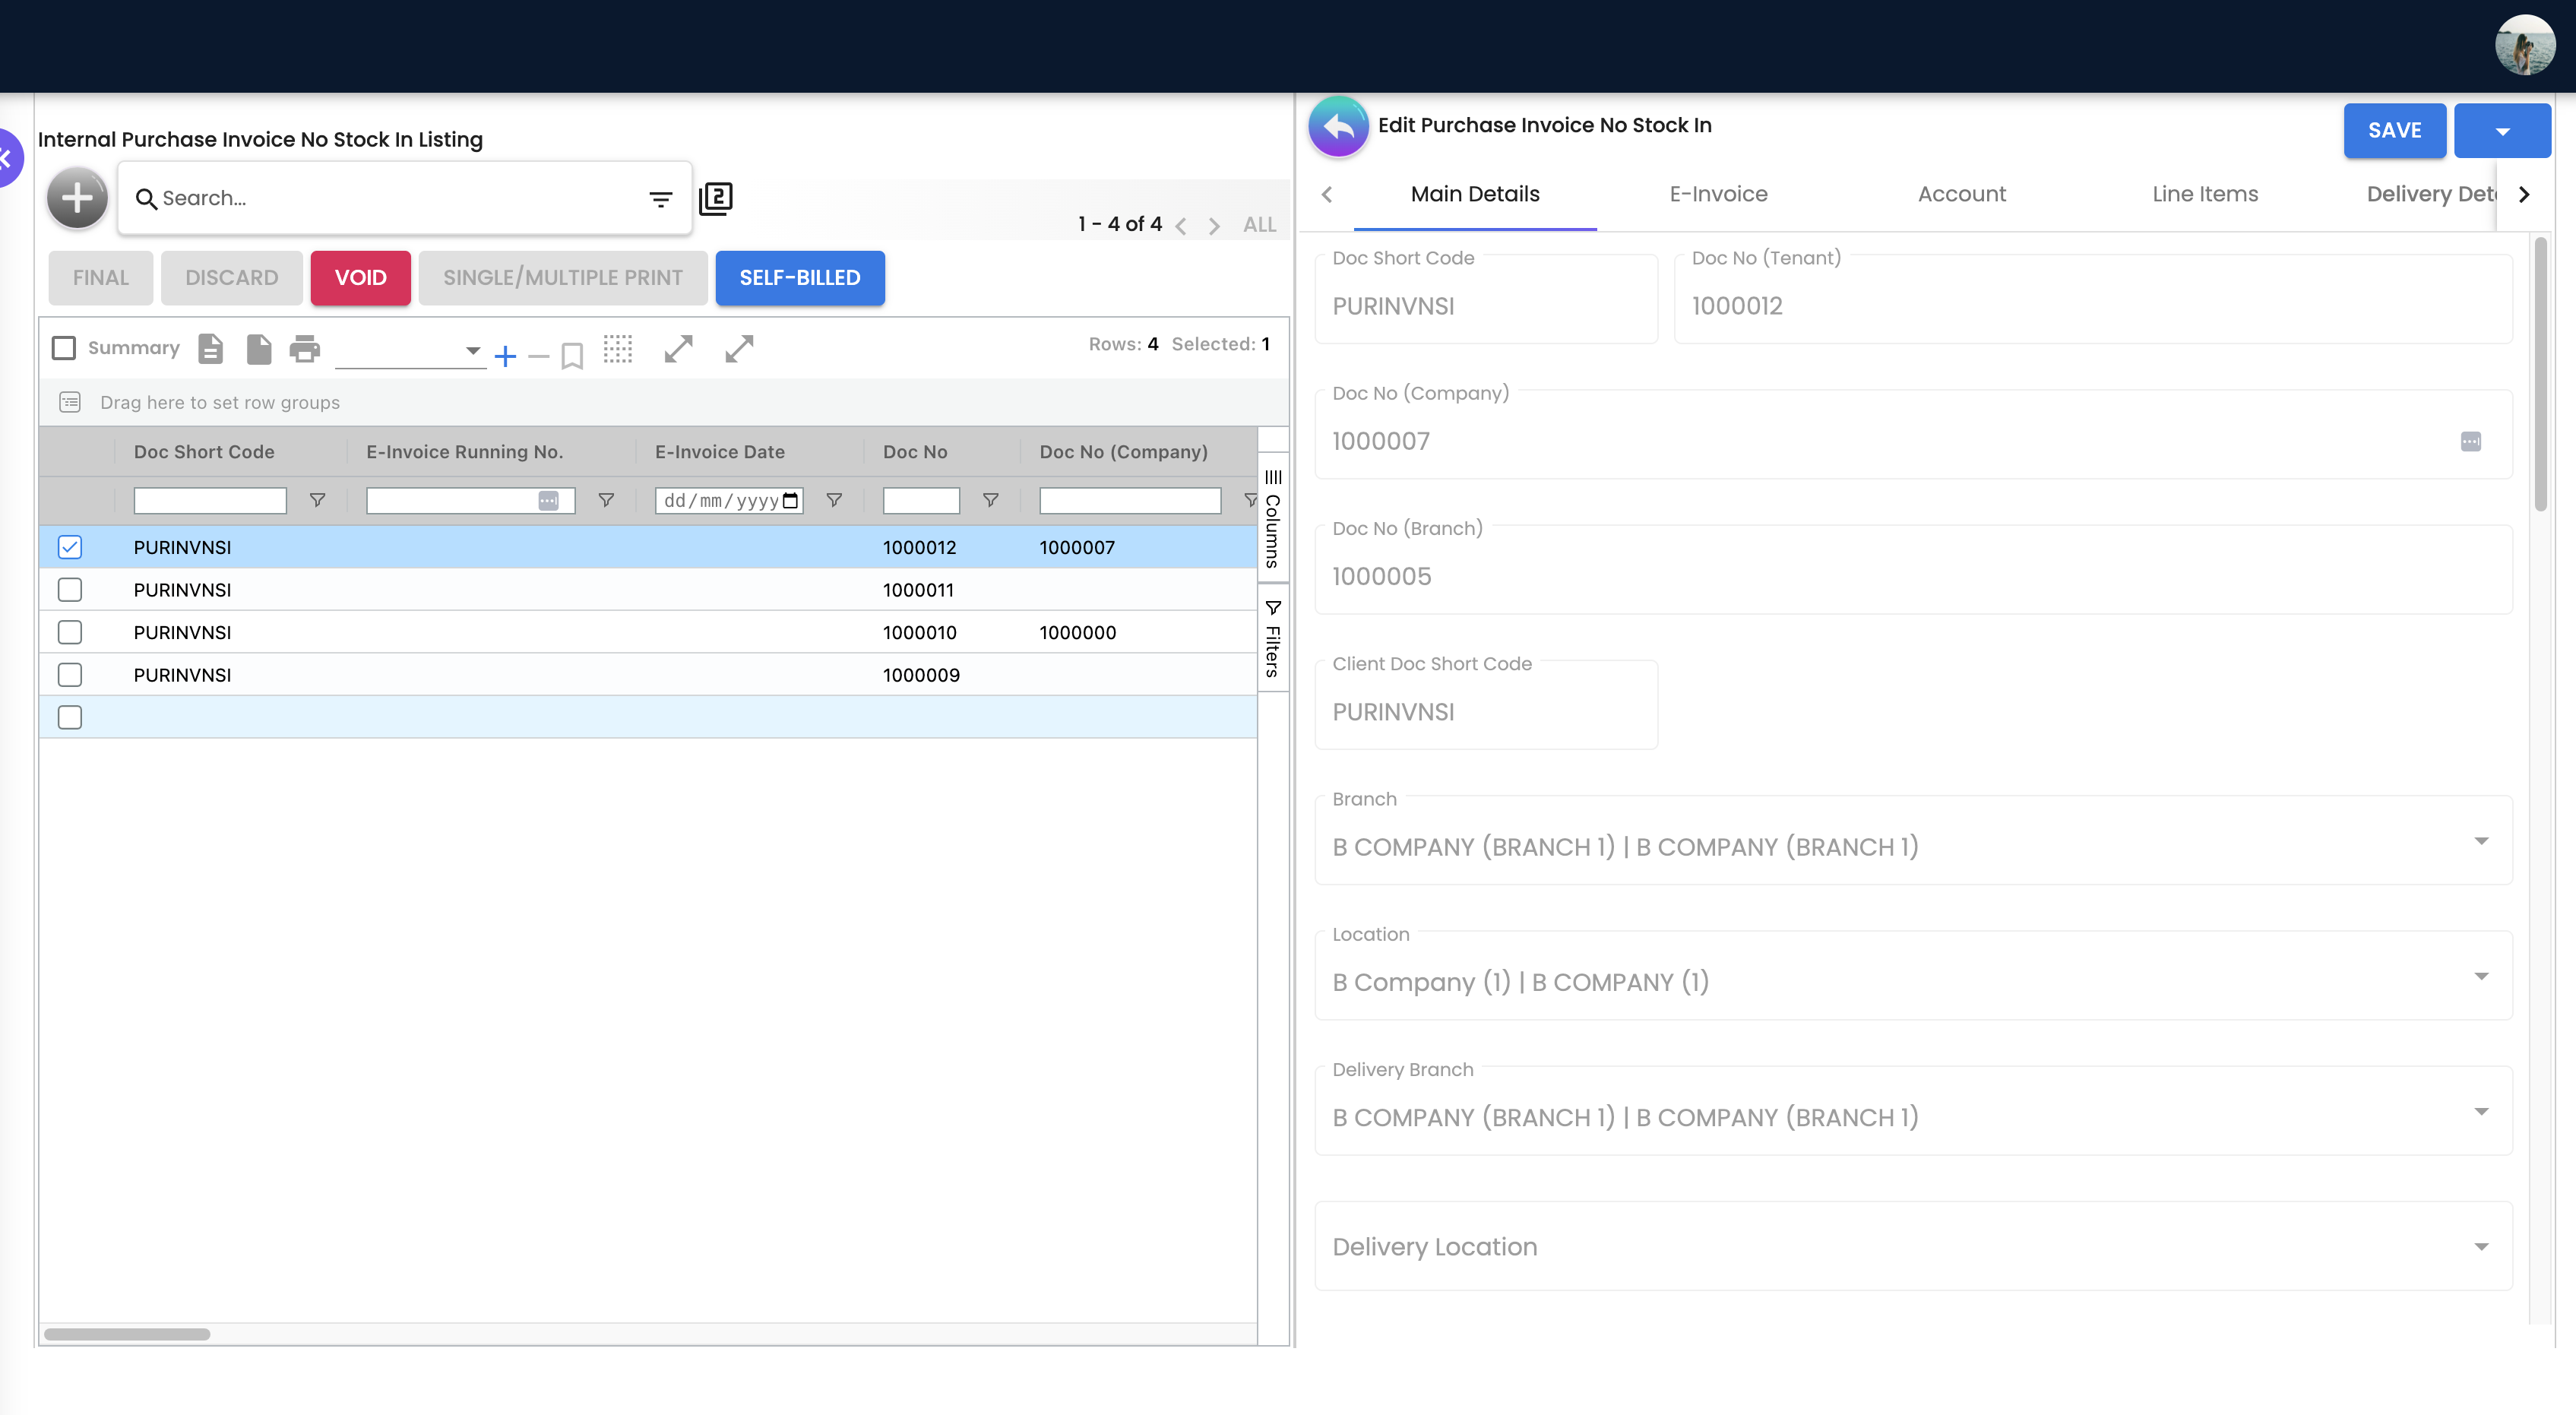Check the row with Doc No 1000010
Image resolution: width=2576 pixels, height=1415 pixels.
(70, 632)
